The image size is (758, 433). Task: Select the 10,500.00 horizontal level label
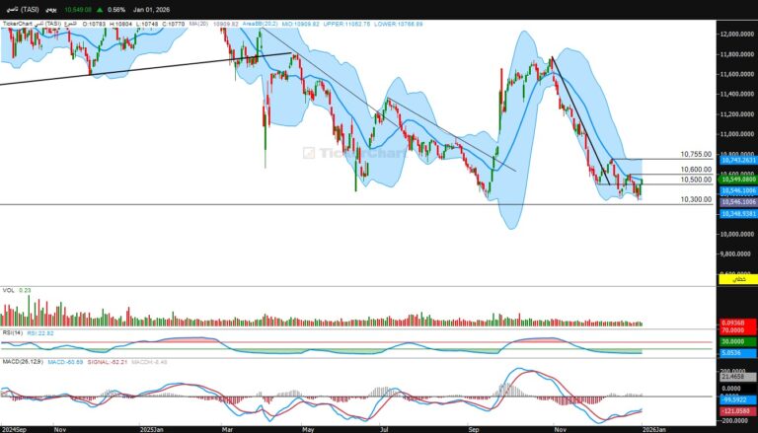[696, 180]
